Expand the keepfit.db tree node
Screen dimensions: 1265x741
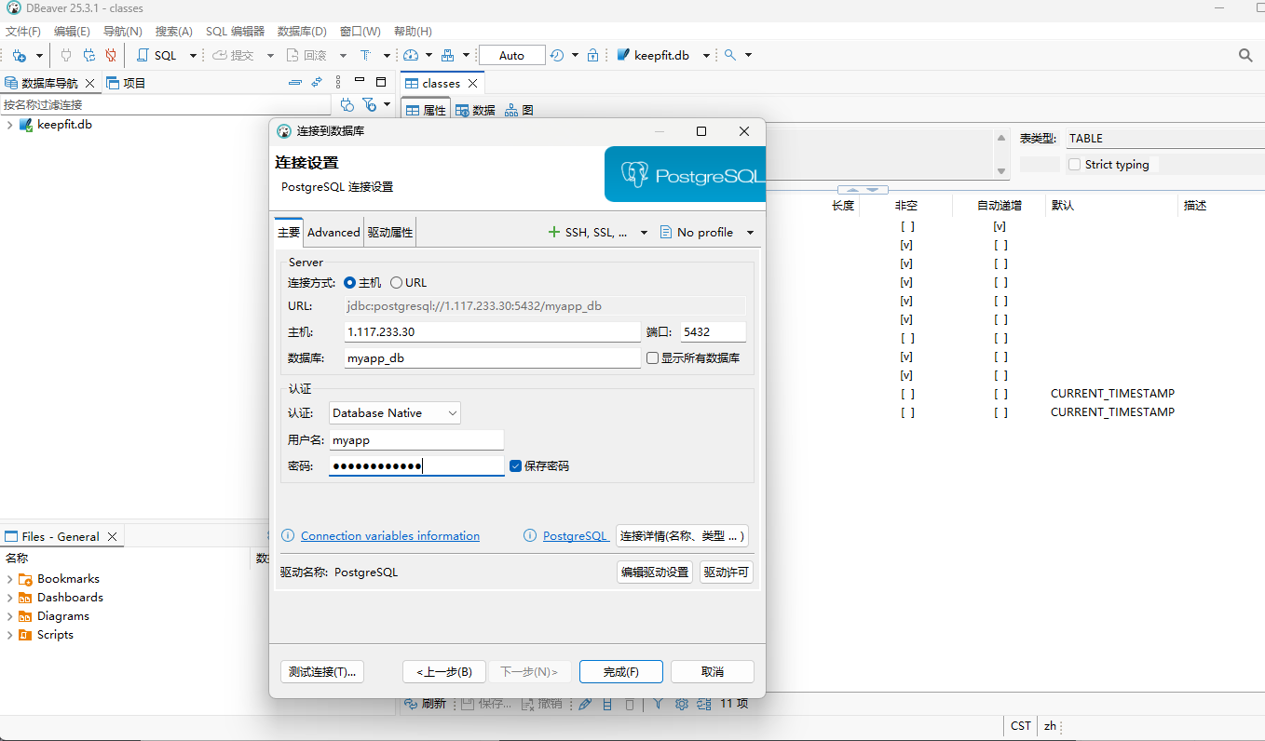click(9, 125)
